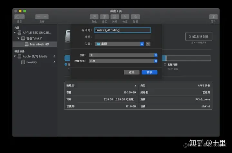The width and height of the screenshot is (232, 153).
Task: Click the 实际可用 legend checkbox
Action: [165, 65]
